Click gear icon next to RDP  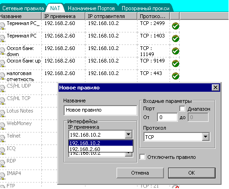click(2, 164)
